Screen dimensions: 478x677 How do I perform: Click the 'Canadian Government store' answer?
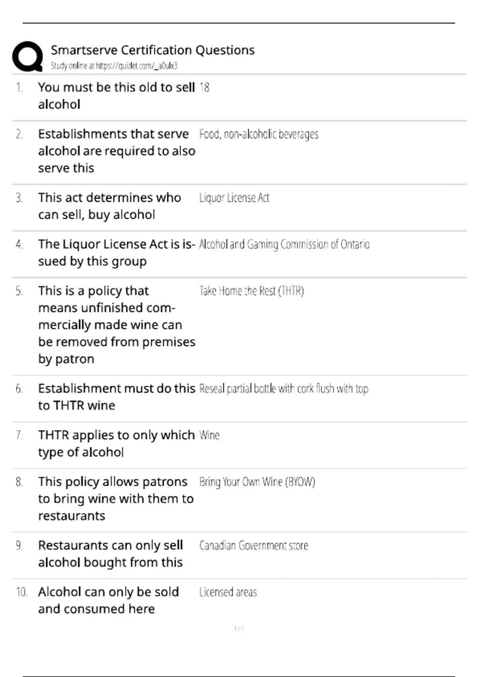254,545
